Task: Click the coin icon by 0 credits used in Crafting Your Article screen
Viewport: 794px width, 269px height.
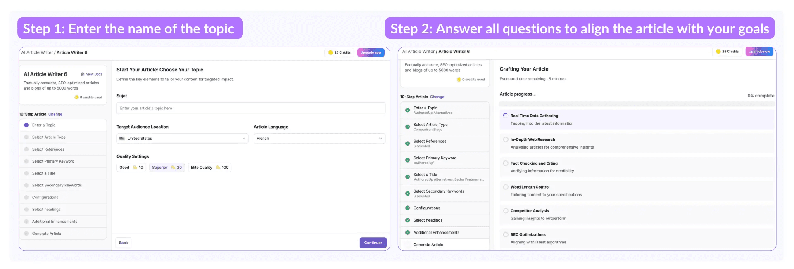Action: pos(459,80)
